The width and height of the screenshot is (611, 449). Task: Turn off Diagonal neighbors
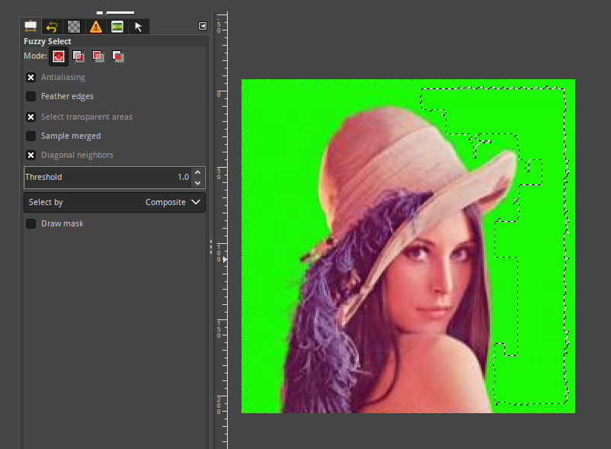tap(31, 155)
